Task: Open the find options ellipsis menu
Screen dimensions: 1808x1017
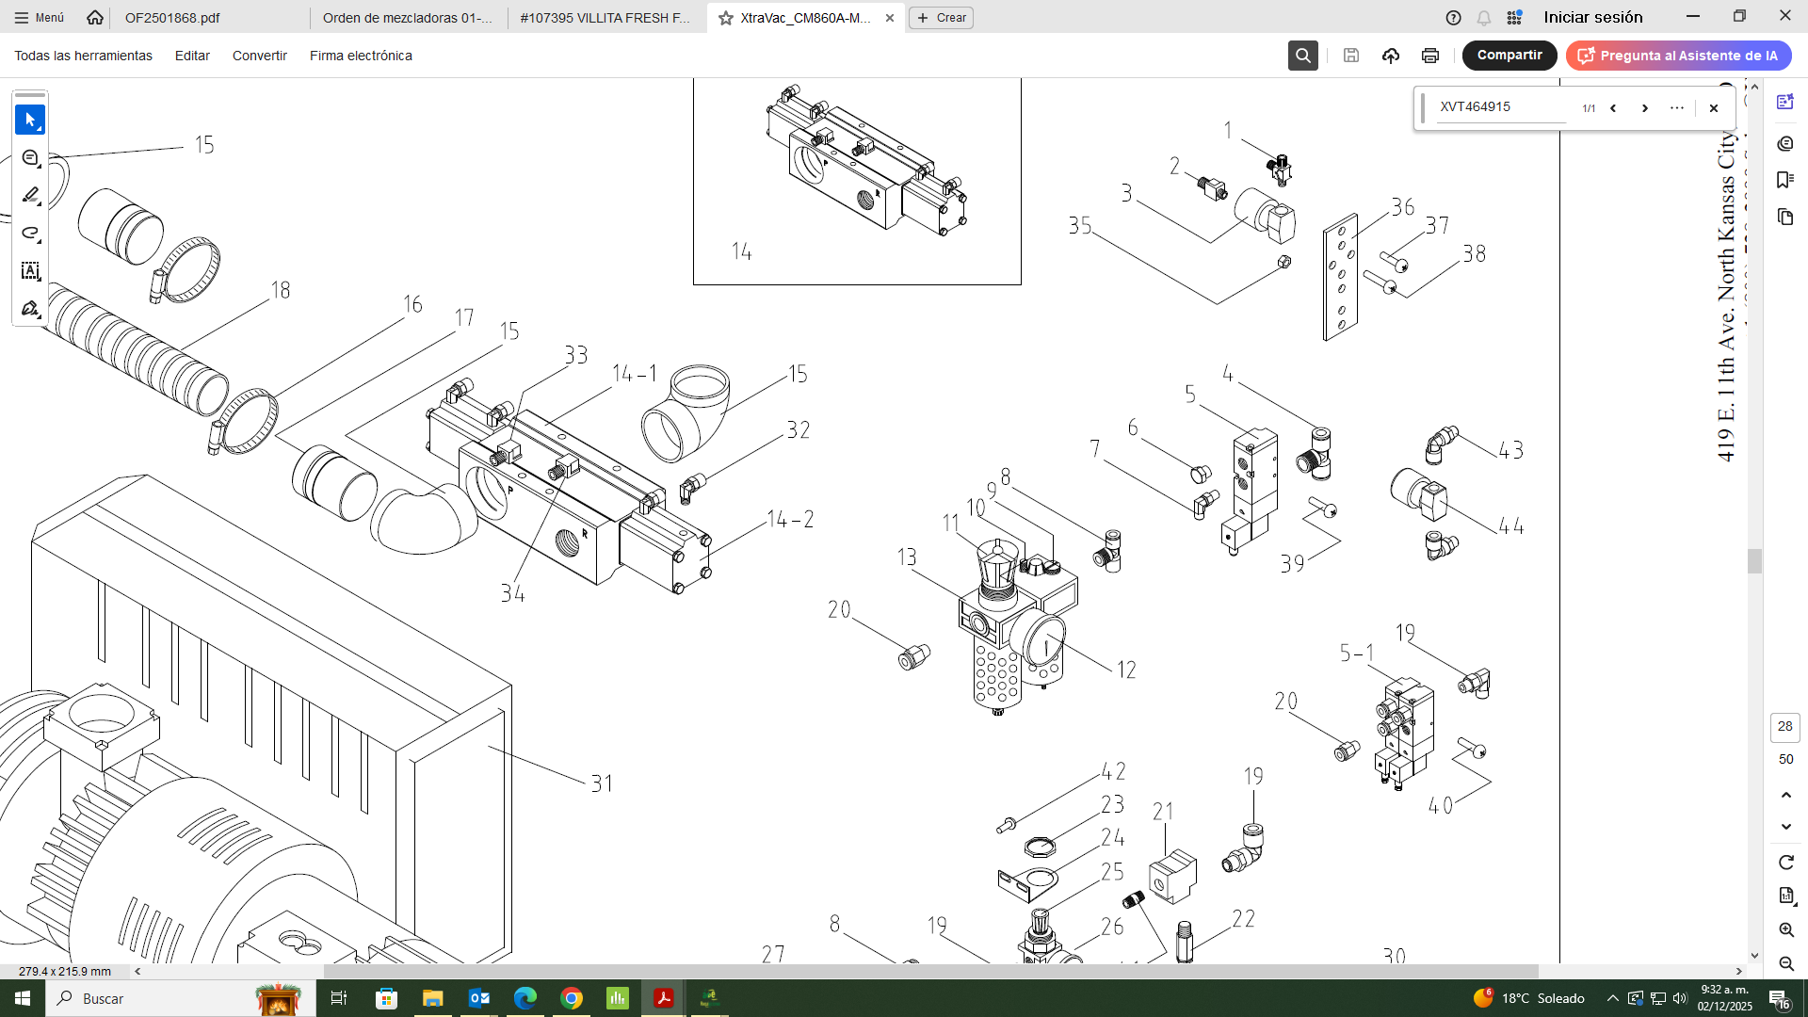Action: tap(1676, 108)
